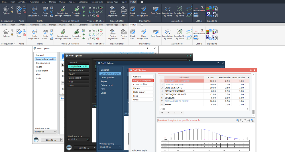Select the COTE EXISTENTE row

click(x=204, y=88)
